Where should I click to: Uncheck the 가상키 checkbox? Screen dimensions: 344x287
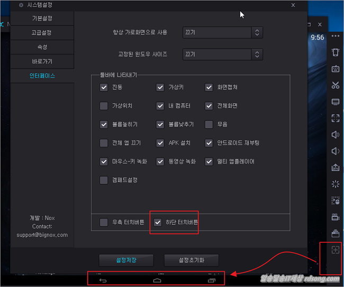[x=160, y=87]
